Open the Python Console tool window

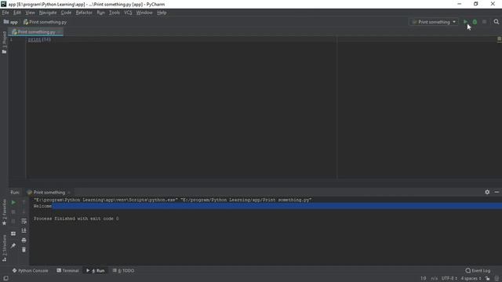pos(30,270)
